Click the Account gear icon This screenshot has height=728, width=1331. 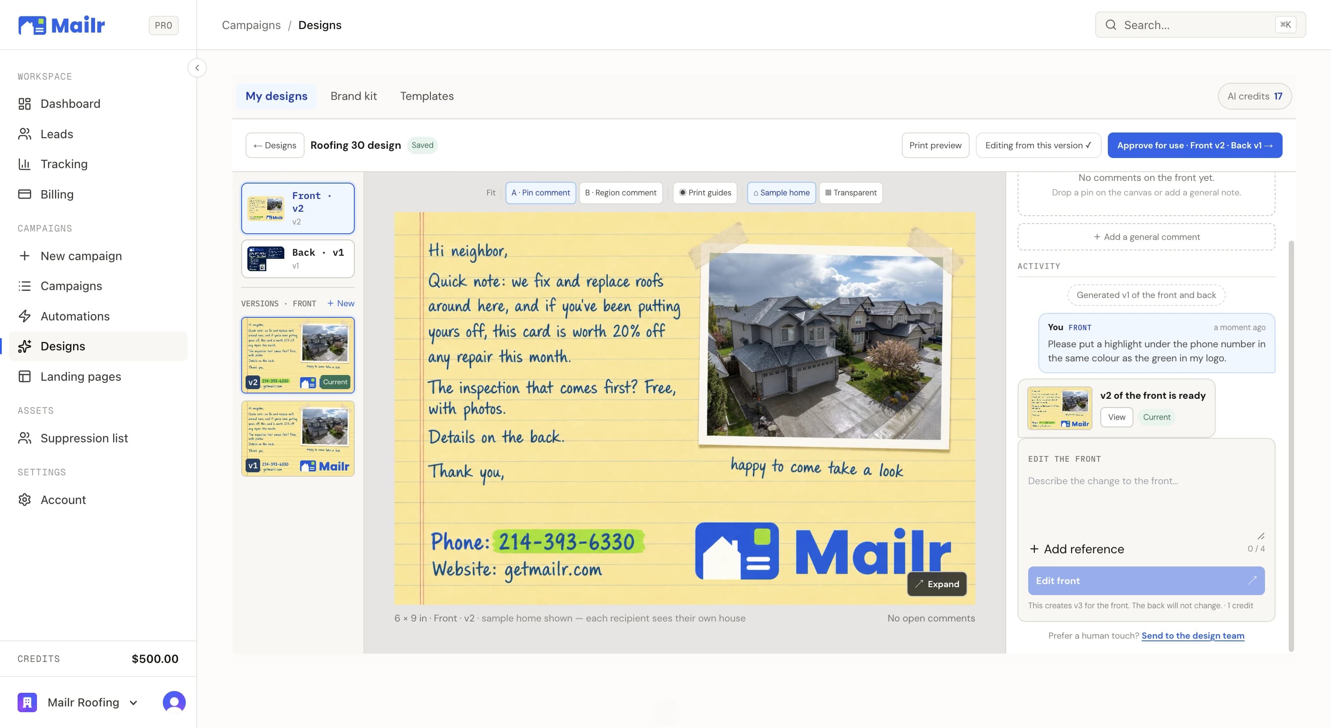tap(24, 500)
